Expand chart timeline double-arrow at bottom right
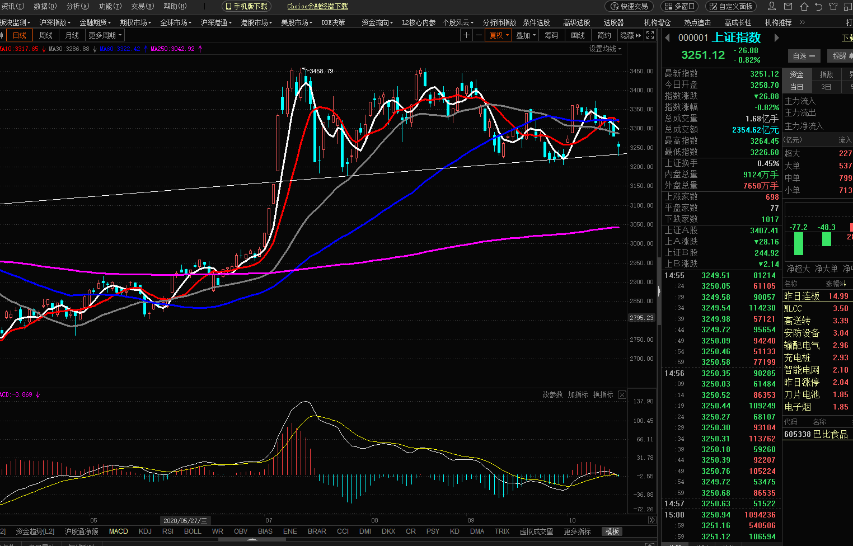 (652, 520)
